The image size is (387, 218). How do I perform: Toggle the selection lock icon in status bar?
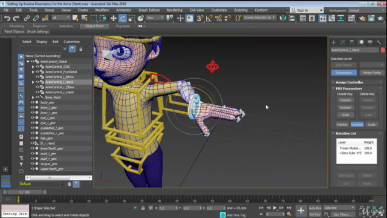pyautogui.click(x=143, y=208)
